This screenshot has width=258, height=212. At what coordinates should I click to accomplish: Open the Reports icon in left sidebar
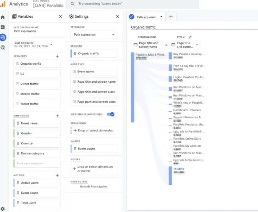pyautogui.click(x=3, y=27)
